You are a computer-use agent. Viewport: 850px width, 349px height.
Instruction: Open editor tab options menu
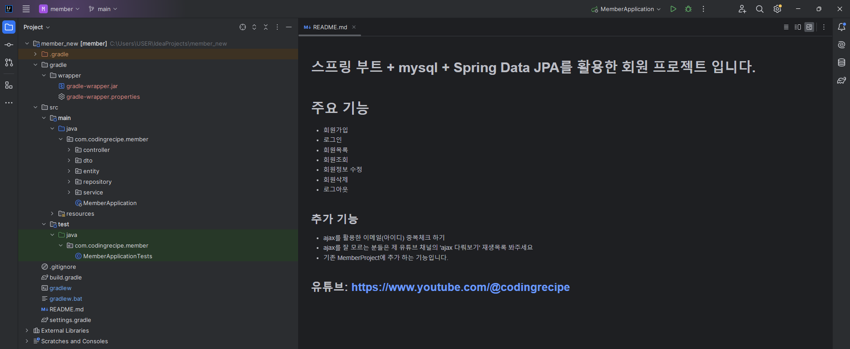pos(824,27)
